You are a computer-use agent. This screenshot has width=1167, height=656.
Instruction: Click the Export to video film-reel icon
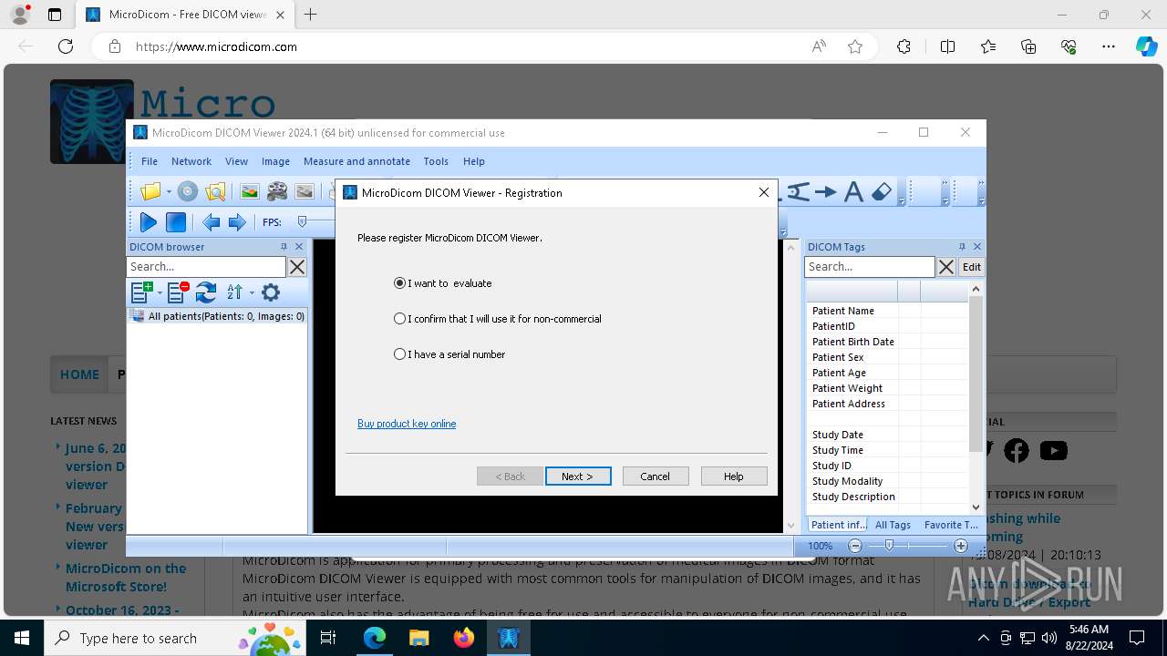[x=277, y=192]
